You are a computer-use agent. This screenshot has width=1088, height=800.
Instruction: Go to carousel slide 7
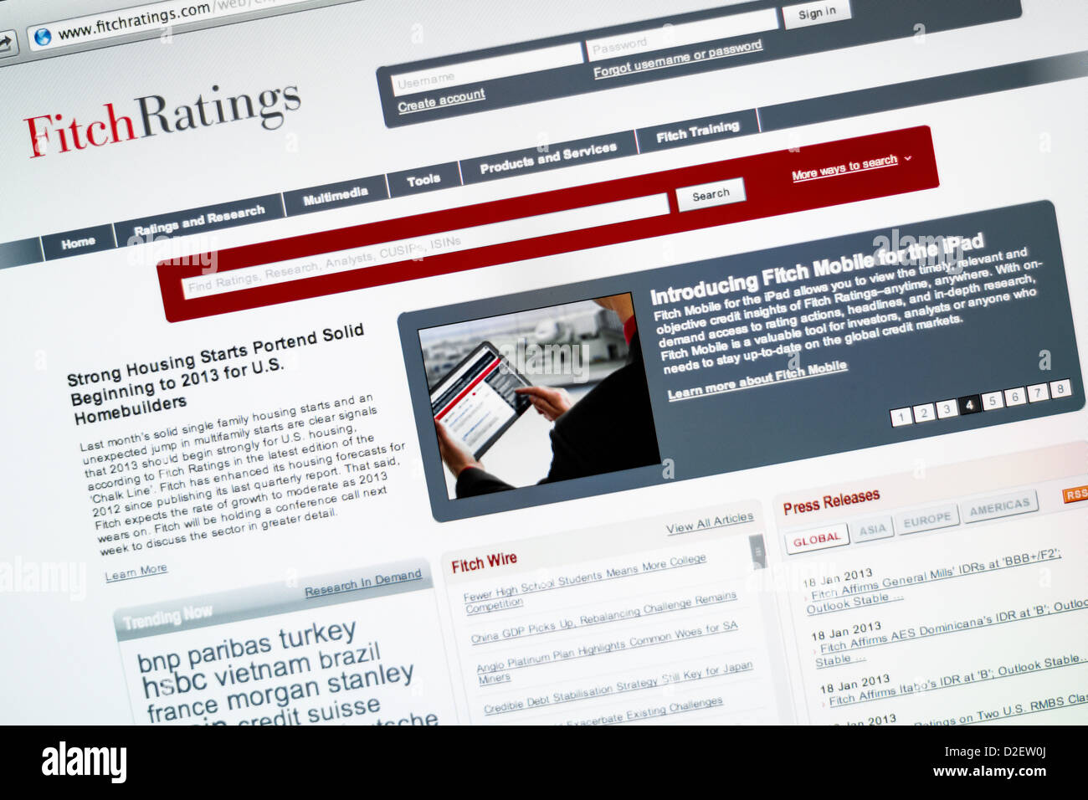tap(1037, 392)
